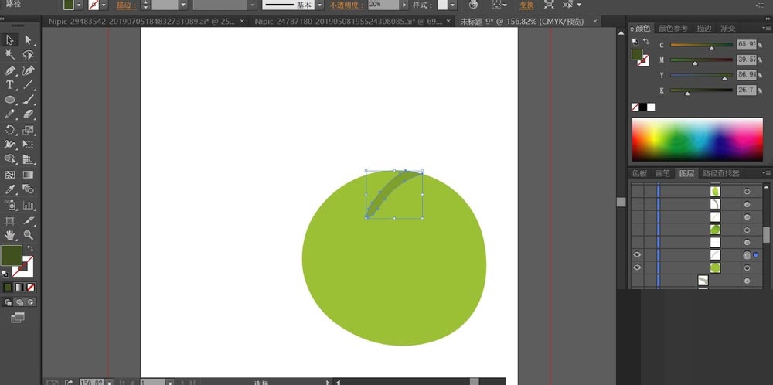The image size is (773, 385).
Task: Open the 路径查找器 panel tab
Action: [x=720, y=173]
